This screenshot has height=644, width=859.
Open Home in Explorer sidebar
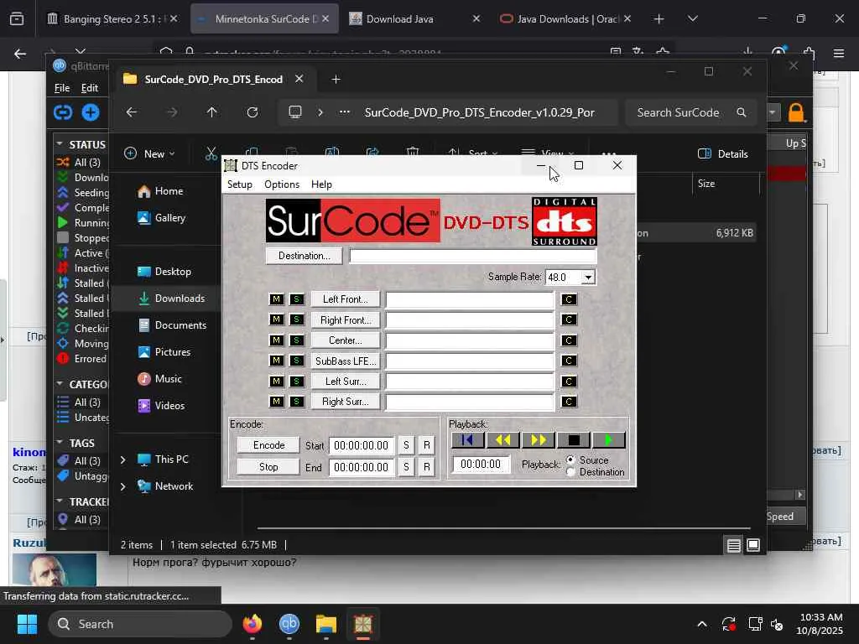pos(161,191)
